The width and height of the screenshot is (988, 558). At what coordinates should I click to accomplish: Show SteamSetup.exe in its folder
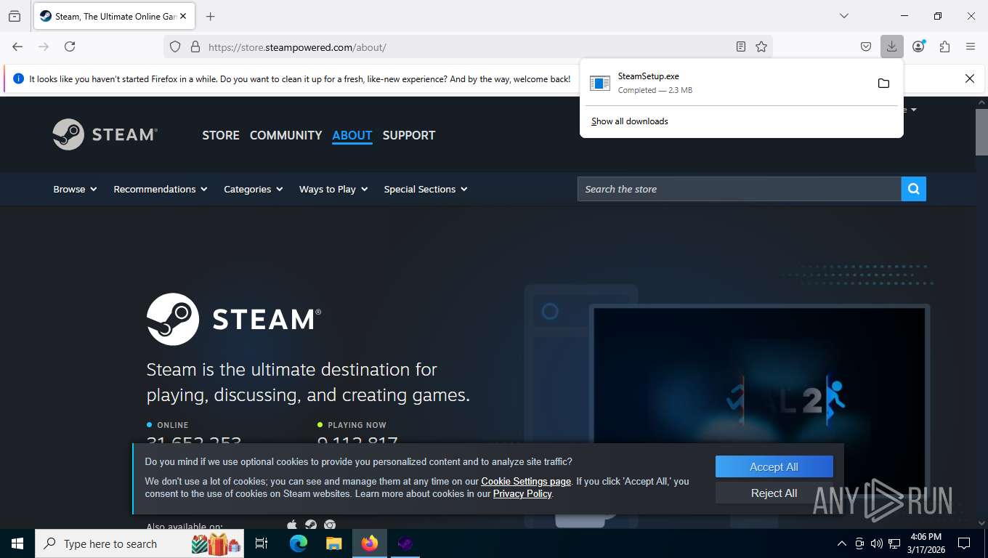[x=883, y=84]
